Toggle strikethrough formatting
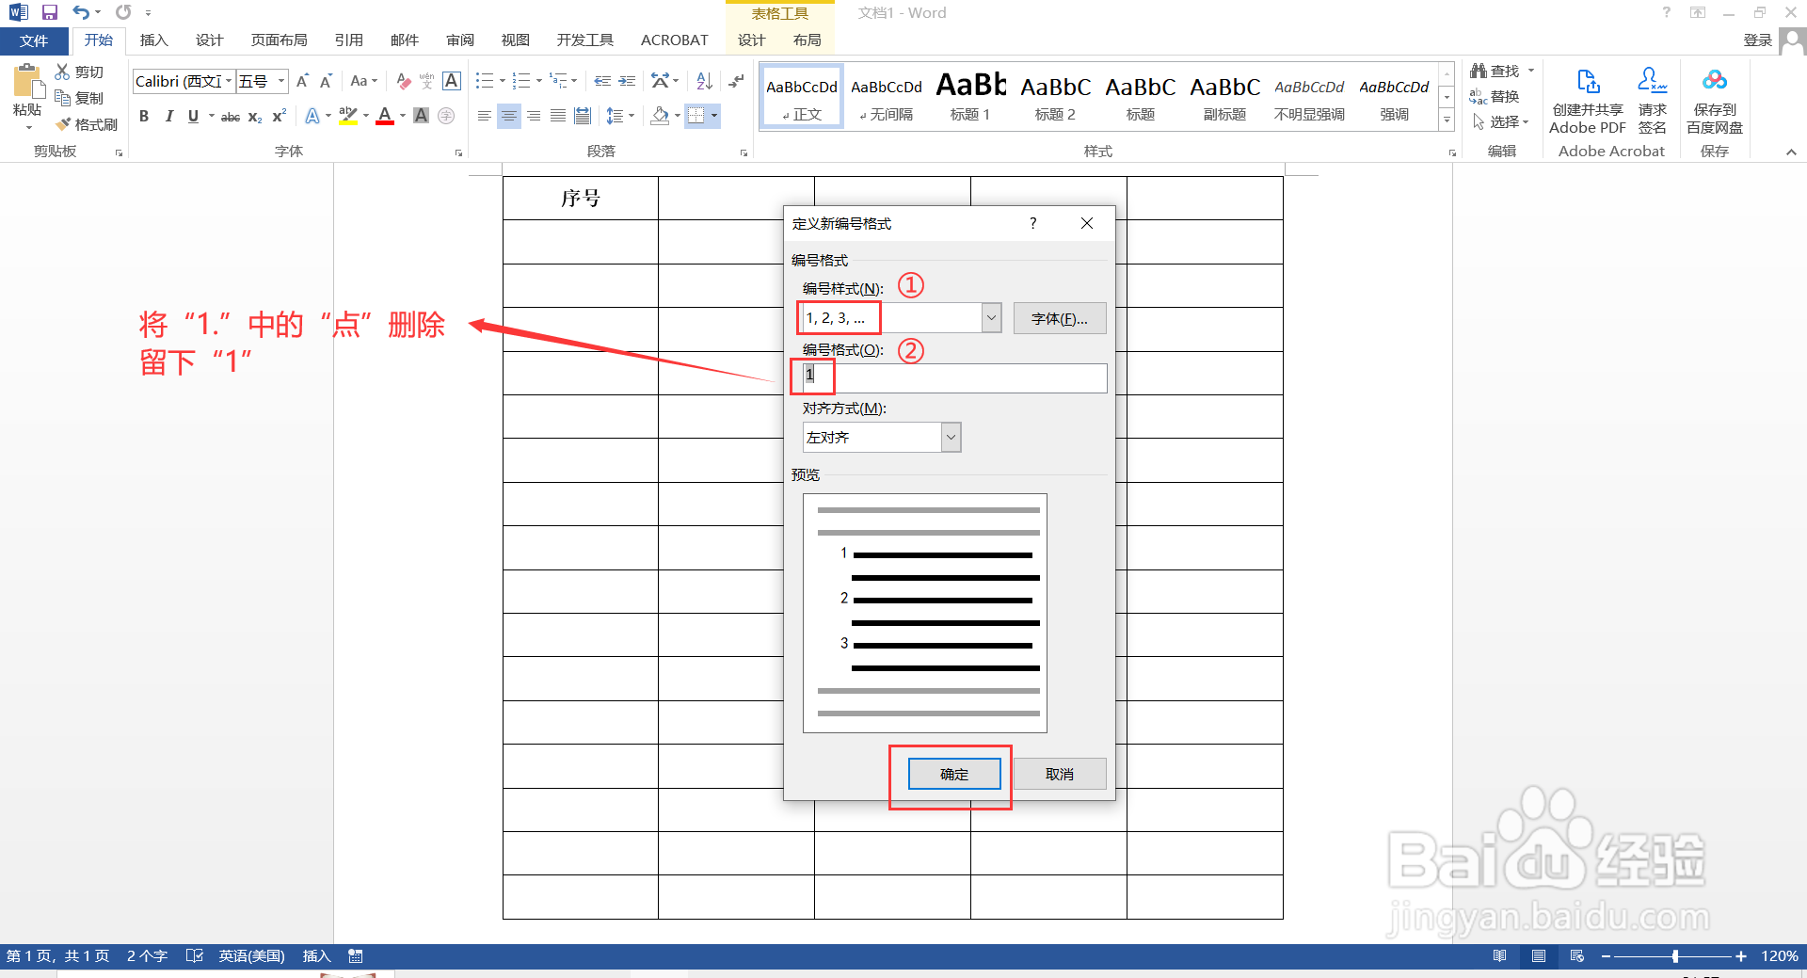1807x978 pixels. click(229, 116)
